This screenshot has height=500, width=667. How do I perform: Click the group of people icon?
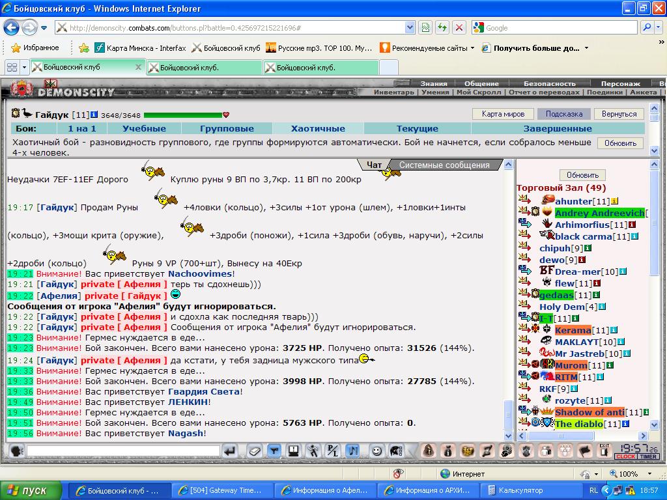click(566, 451)
